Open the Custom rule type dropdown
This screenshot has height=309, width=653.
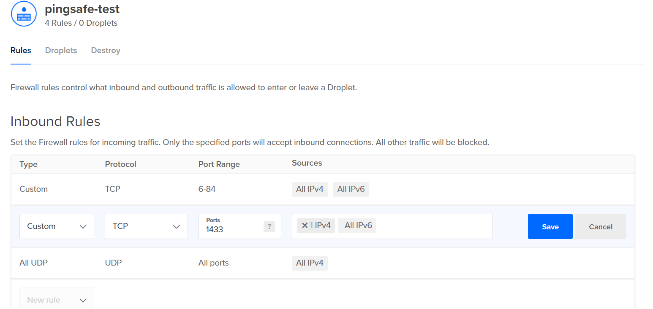tap(57, 226)
